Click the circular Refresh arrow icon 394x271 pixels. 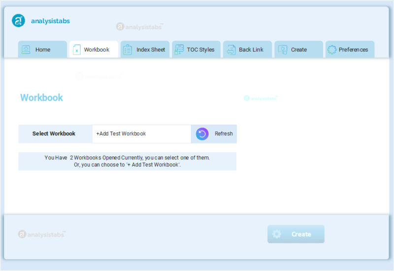coord(202,134)
